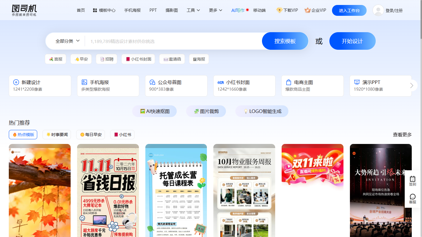Screen dimensions: 422x237
Task: Click the 演示PPT presentation icon
Action: (x=357, y=82)
